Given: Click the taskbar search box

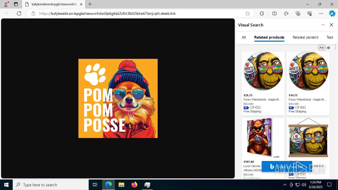Looking at the screenshot, I should coord(51,185).
